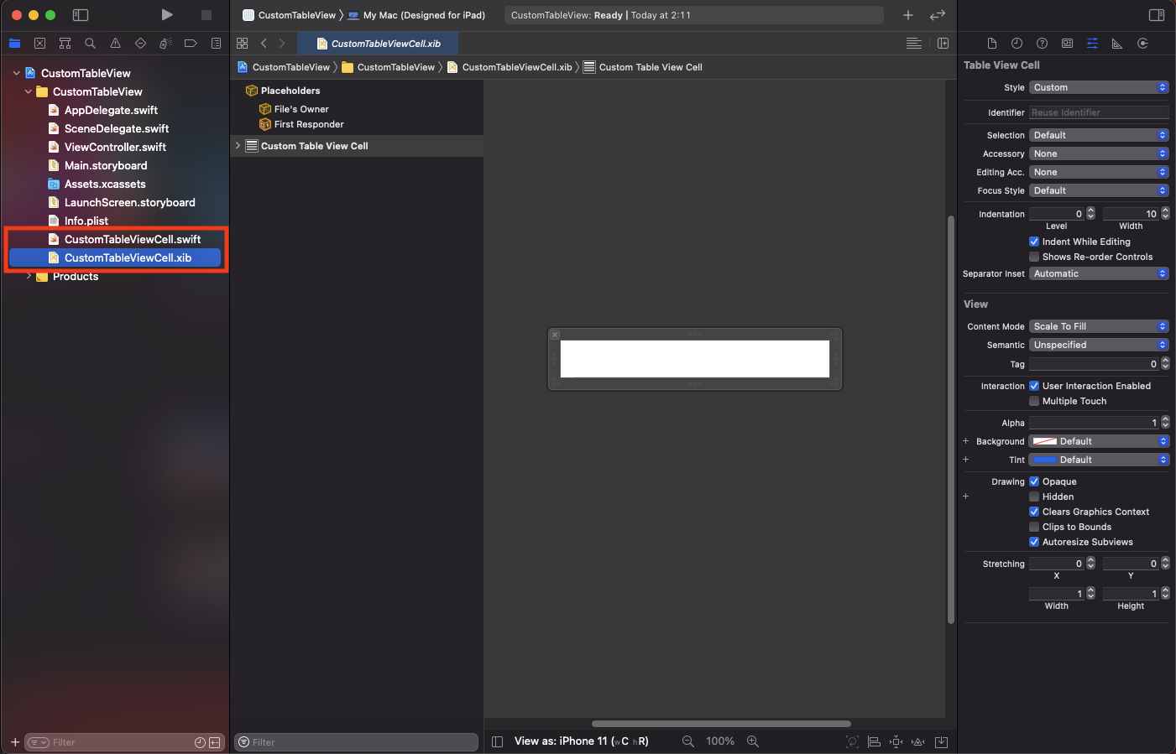Show the History inspector

coord(1017,43)
